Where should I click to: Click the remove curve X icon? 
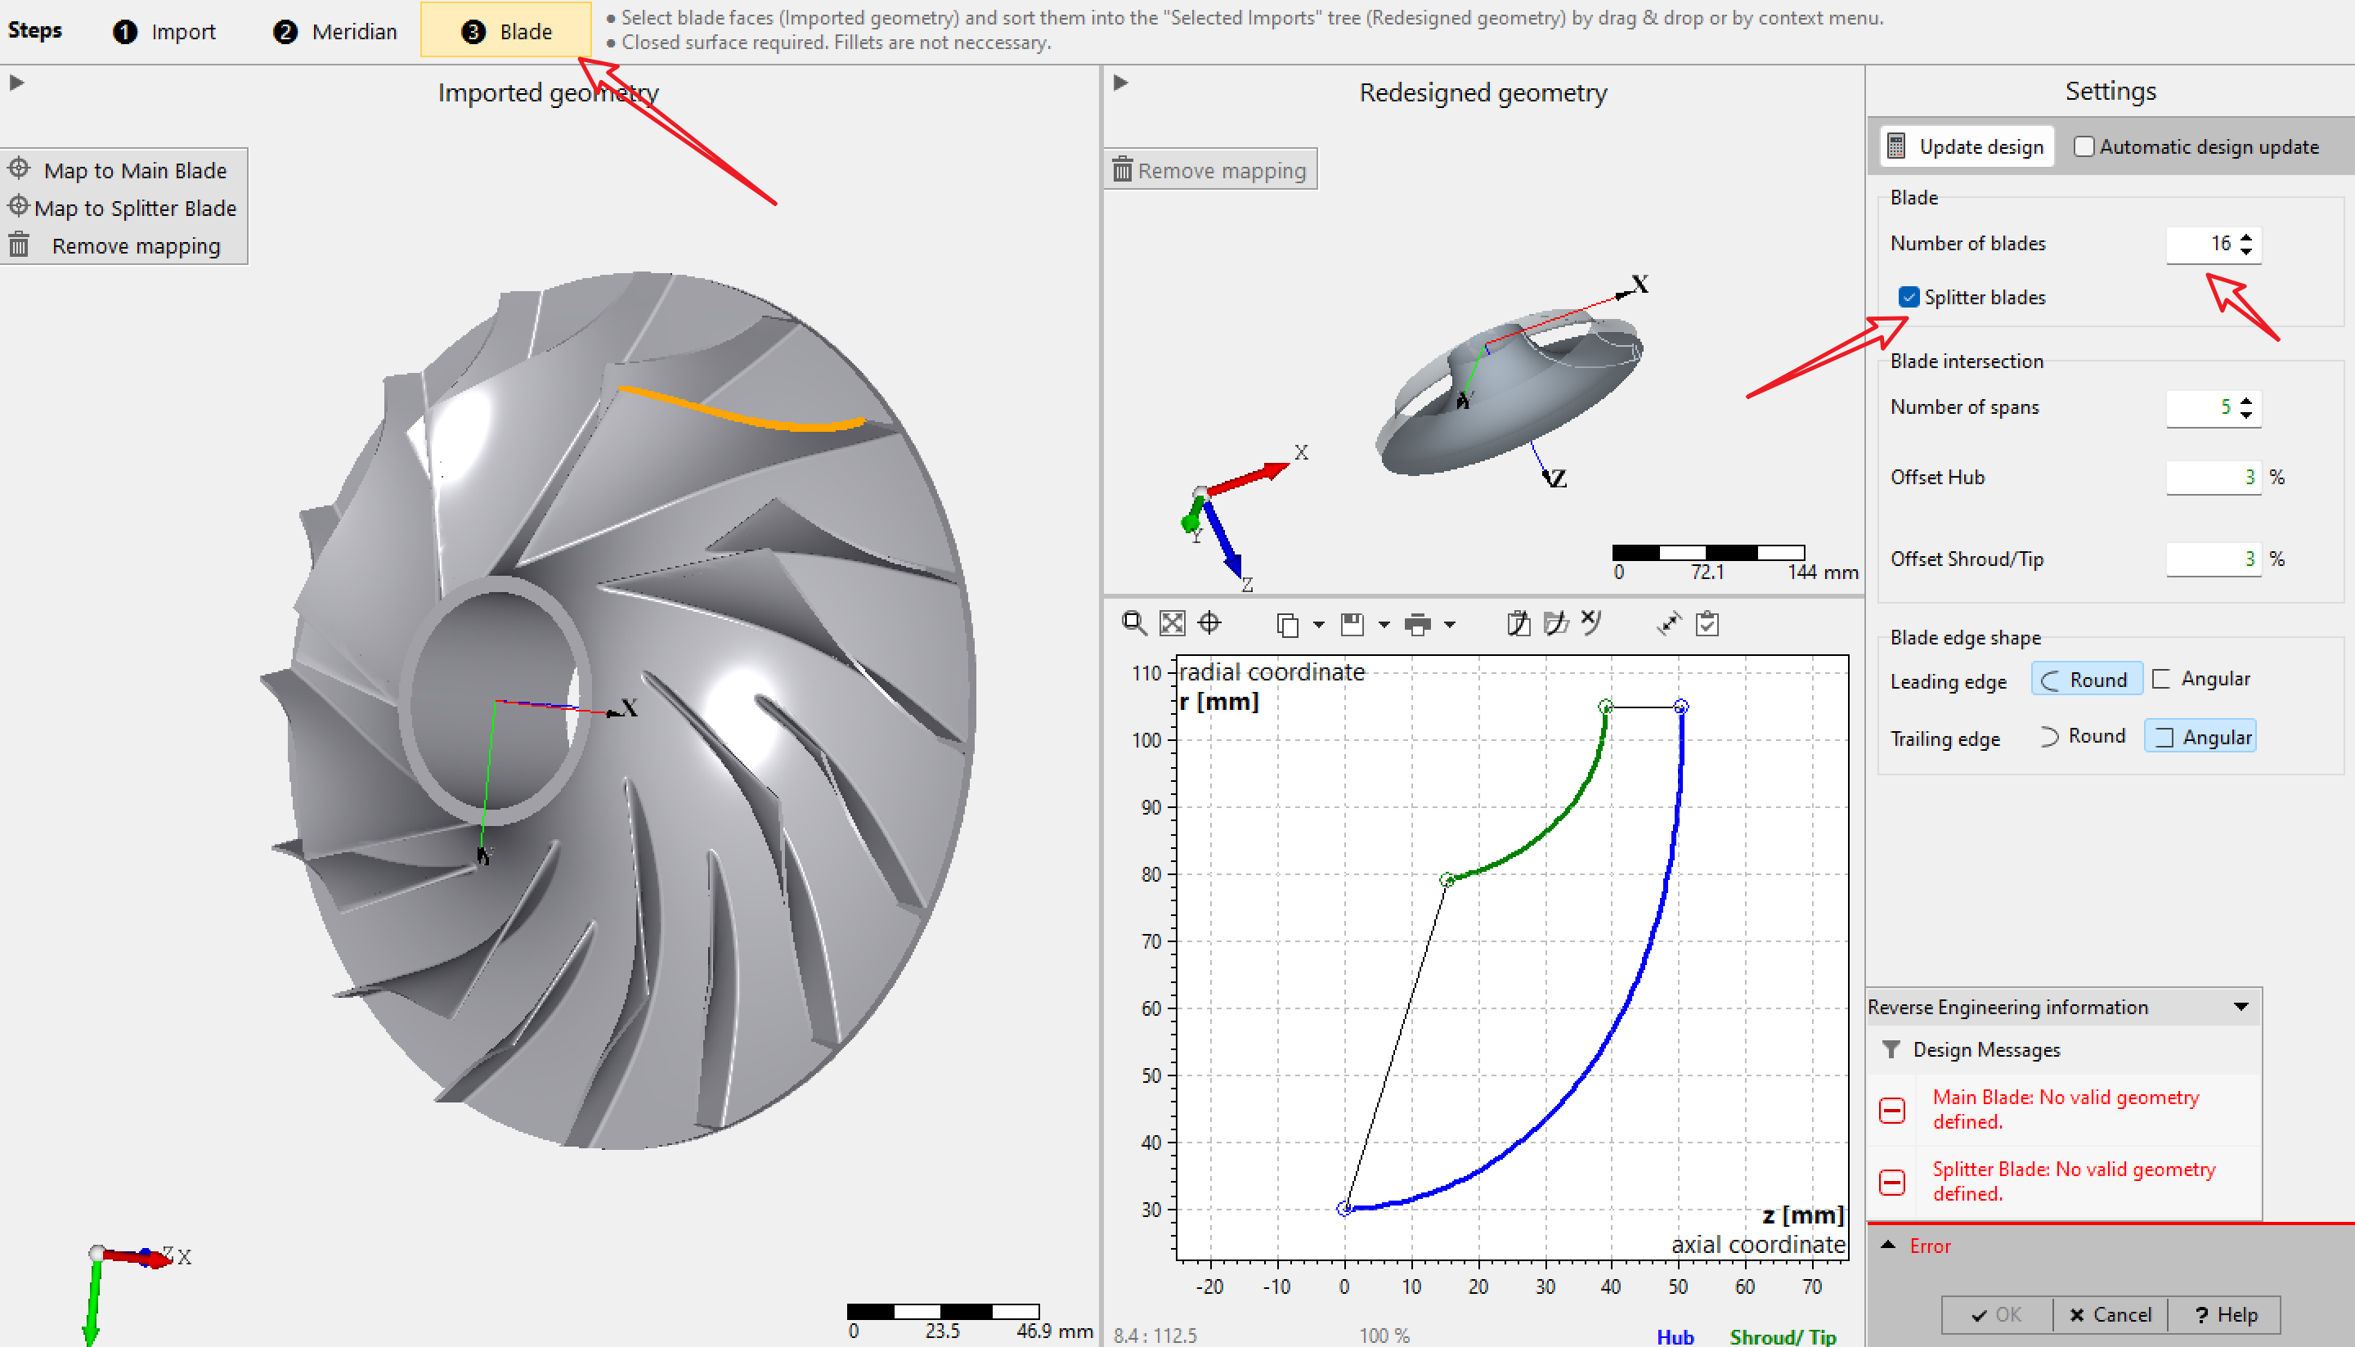[1591, 623]
